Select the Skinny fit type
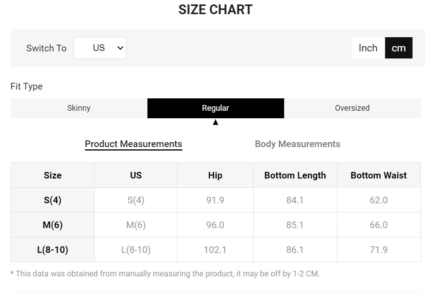 [79, 108]
